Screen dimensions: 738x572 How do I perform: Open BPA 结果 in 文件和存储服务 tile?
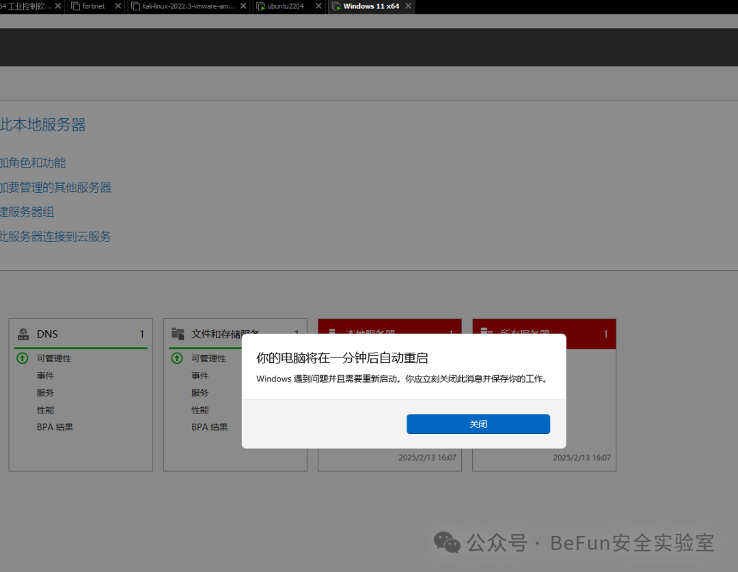[x=210, y=427]
